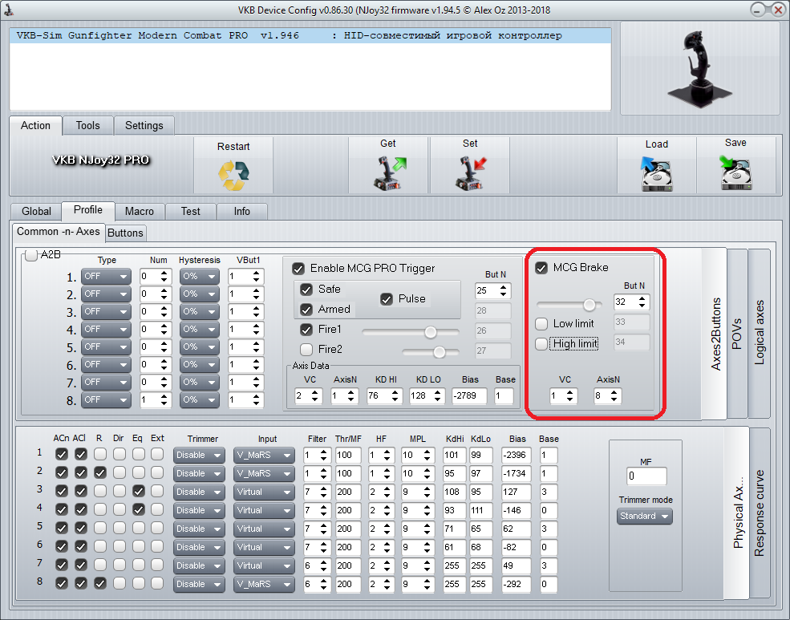Uncheck the Armed checkbox
Image resolution: width=790 pixels, height=620 pixels.
coord(306,310)
